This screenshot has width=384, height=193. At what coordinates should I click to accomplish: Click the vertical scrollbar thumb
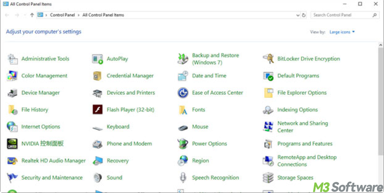pos(381,102)
